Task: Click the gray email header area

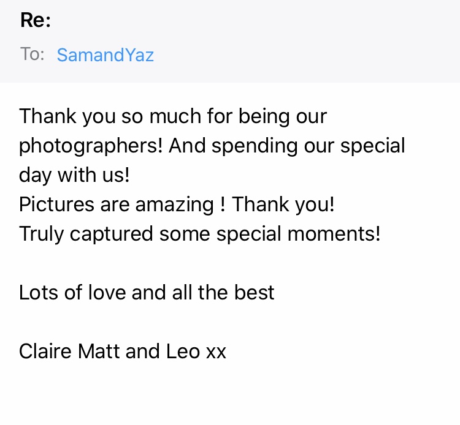Action: [x=230, y=41]
